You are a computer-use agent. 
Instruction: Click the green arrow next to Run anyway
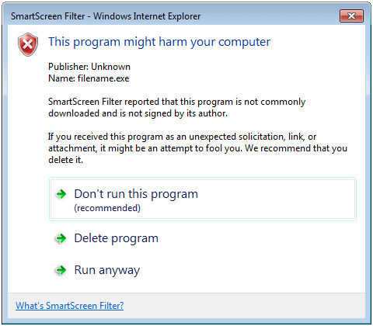tap(61, 270)
